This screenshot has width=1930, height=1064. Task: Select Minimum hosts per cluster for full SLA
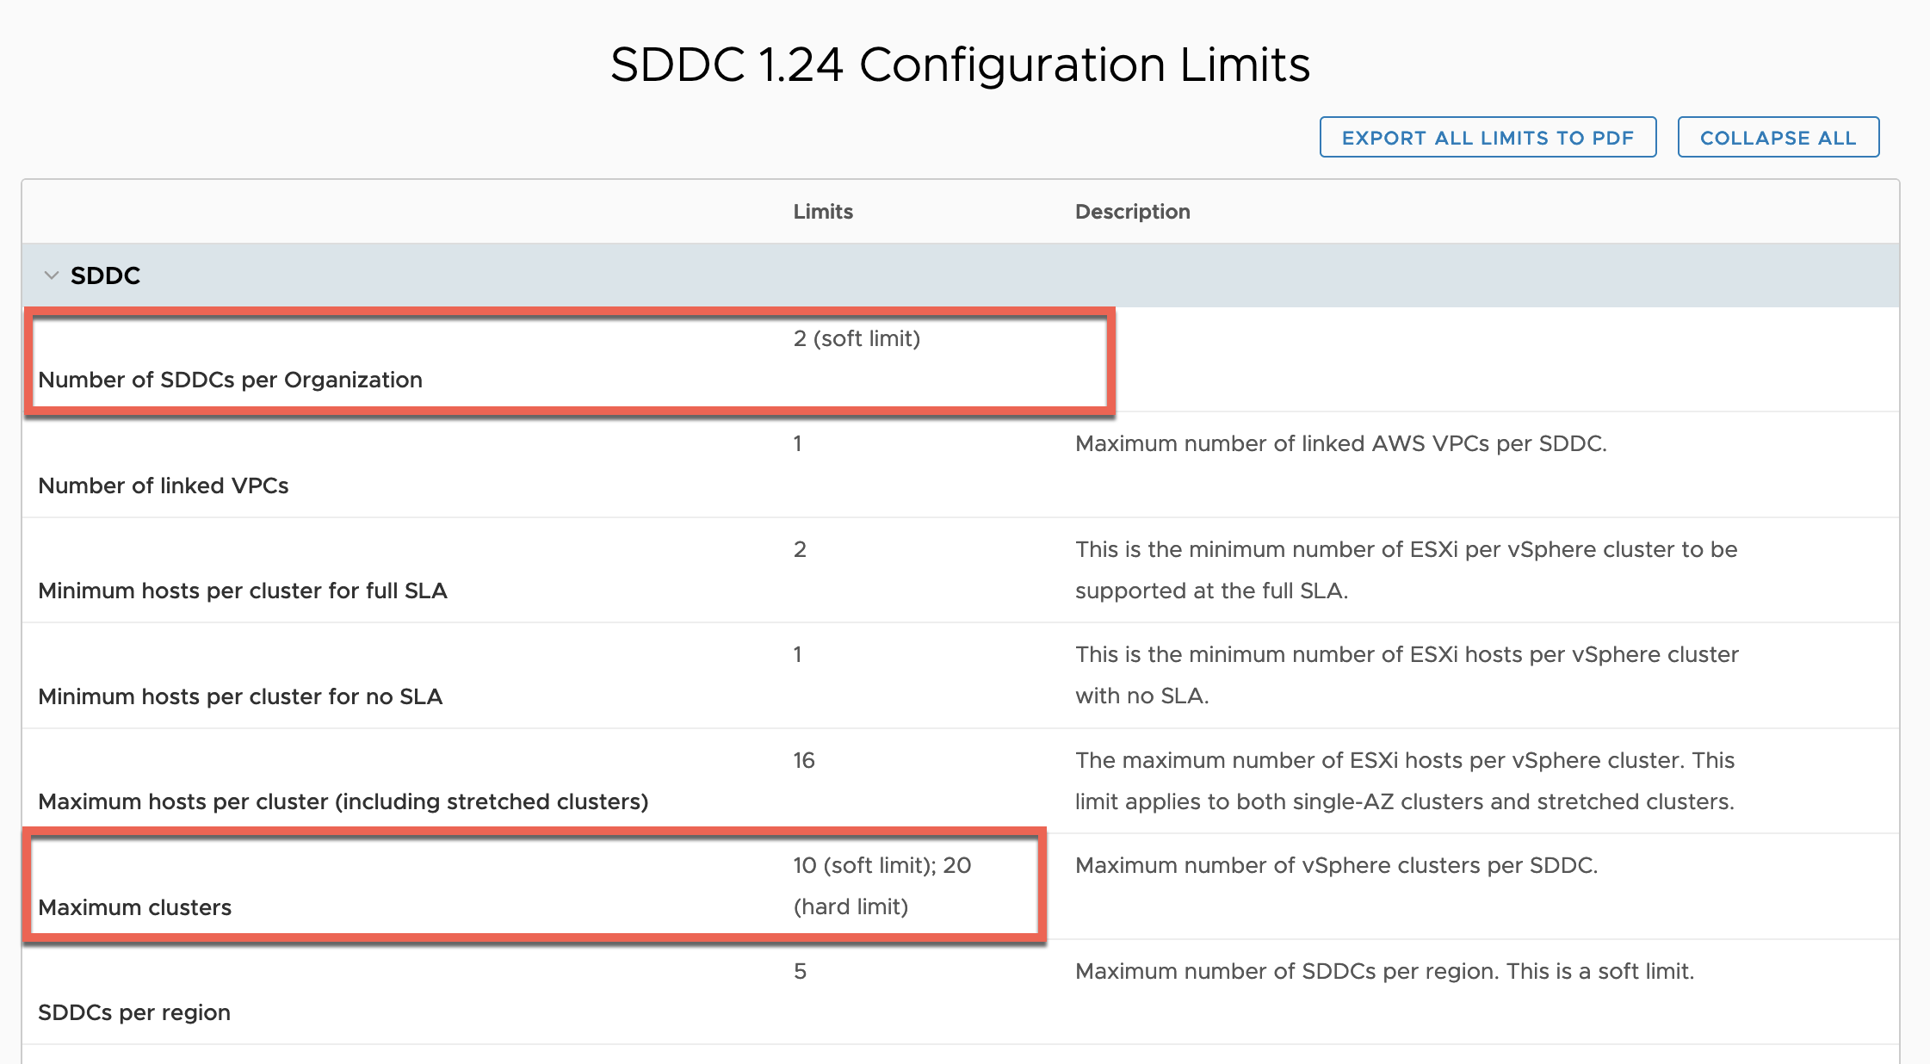click(x=242, y=591)
